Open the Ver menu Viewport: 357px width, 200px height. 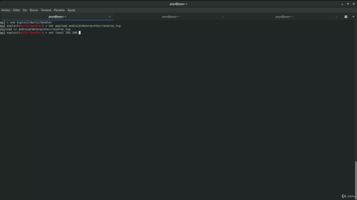pos(25,10)
